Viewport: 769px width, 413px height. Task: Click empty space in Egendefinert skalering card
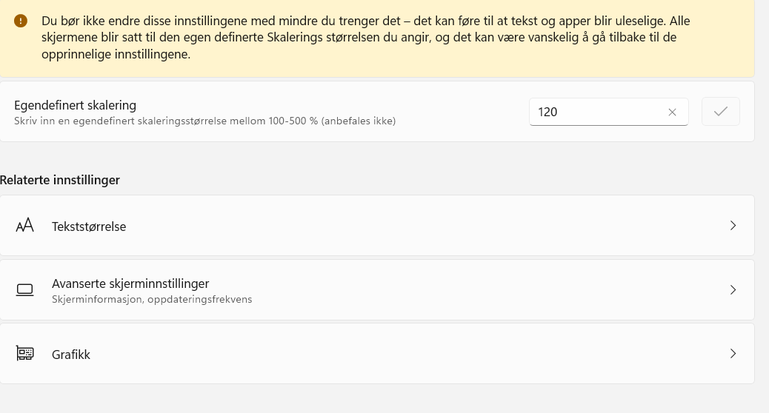pos(459,111)
